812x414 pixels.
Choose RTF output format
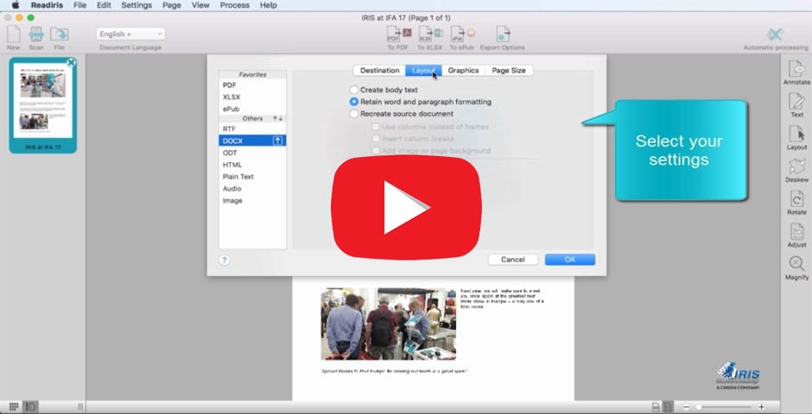point(252,129)
